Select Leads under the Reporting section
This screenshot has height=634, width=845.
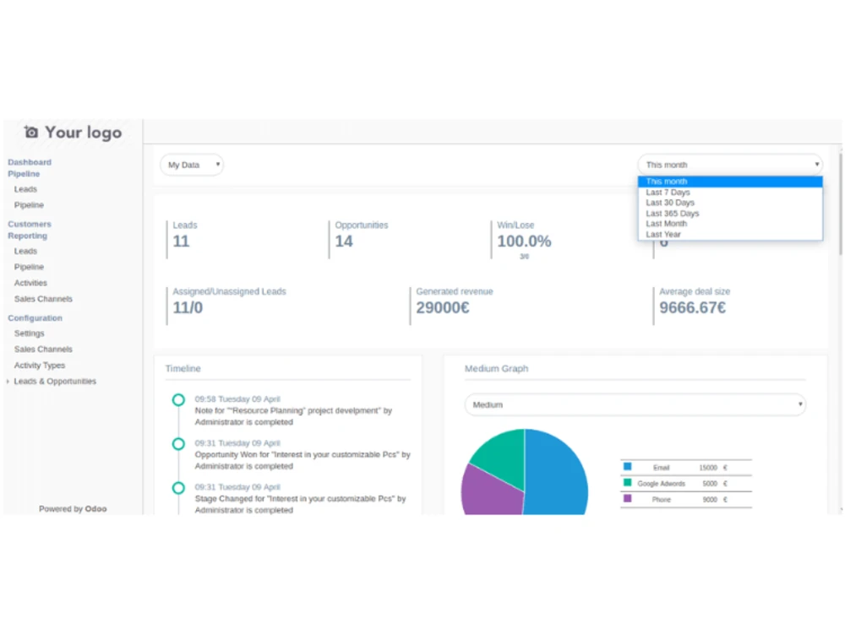point(26,252)
